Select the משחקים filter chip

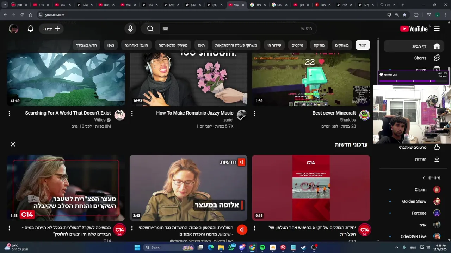342,45
